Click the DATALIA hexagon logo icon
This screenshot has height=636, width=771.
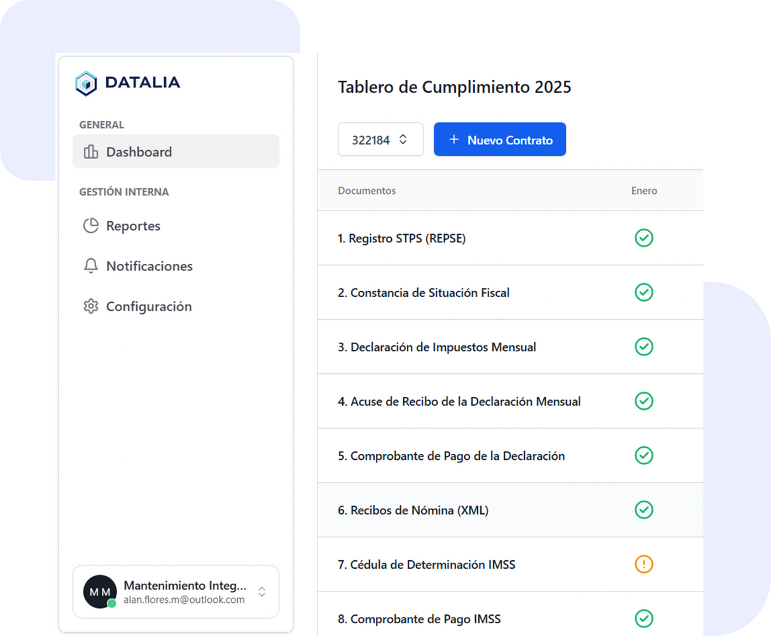click(x=86, y=83)
